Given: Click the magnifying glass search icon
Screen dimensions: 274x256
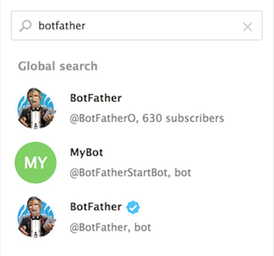Looking at the screenshot, I should 25,26.
